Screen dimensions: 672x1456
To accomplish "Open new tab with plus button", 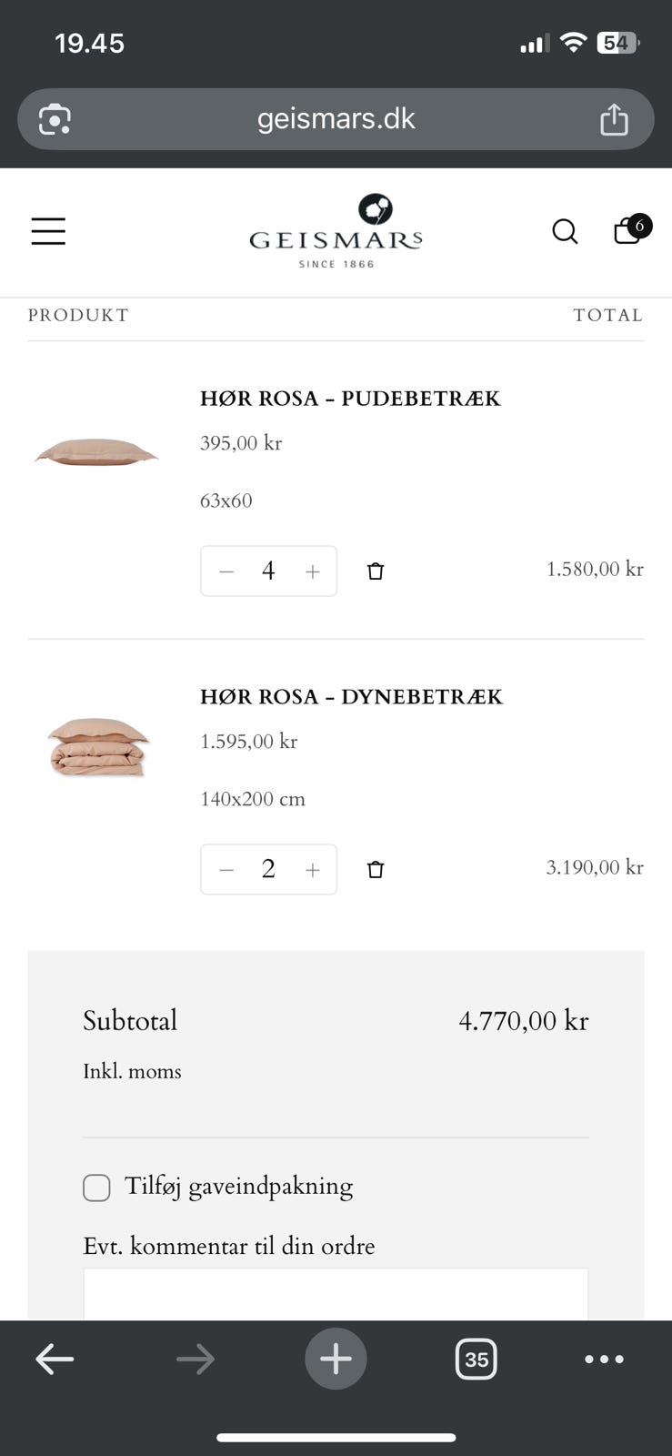I will (x=336, y=1360).
